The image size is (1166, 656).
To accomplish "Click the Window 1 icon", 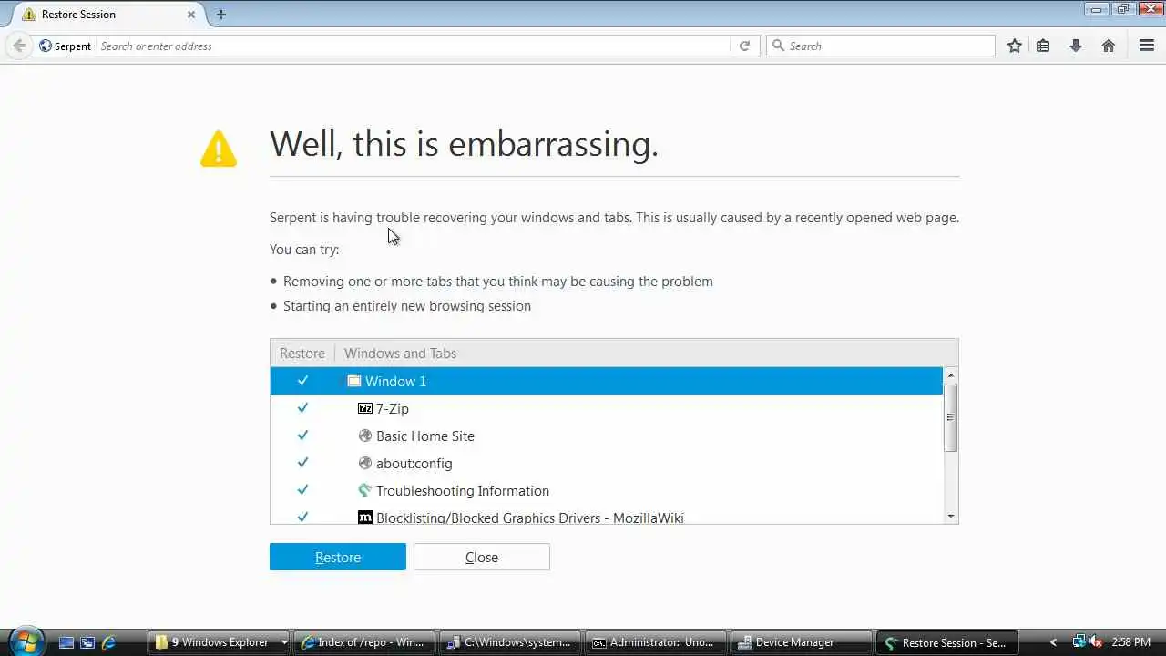I will pos(353,381).
